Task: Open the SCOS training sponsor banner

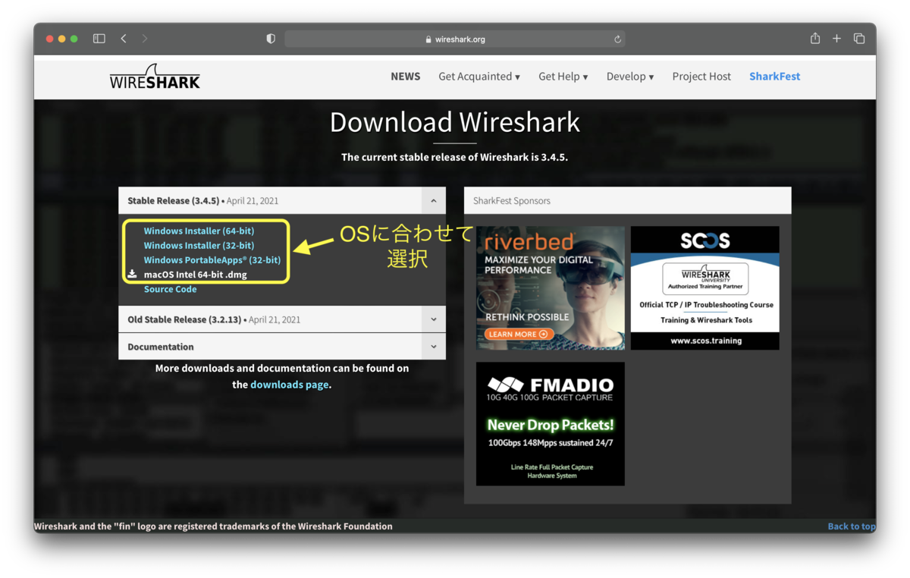Action: (x=705, y=288)
